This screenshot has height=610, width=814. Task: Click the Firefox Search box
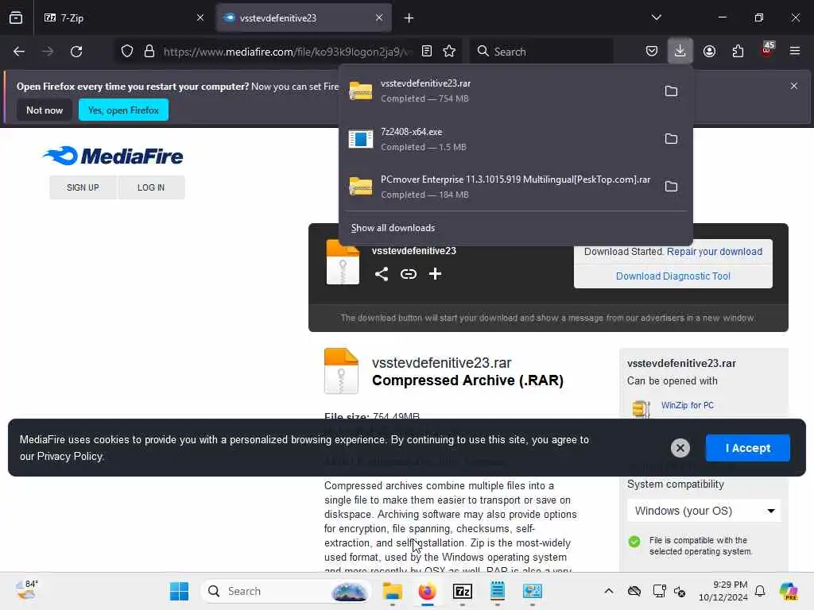pos(542,52)
